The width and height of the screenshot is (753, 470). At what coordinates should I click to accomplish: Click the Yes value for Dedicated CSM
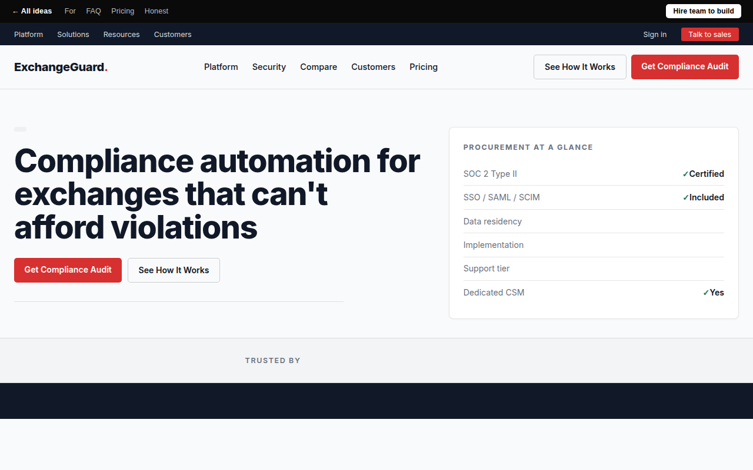coord(713,293)
